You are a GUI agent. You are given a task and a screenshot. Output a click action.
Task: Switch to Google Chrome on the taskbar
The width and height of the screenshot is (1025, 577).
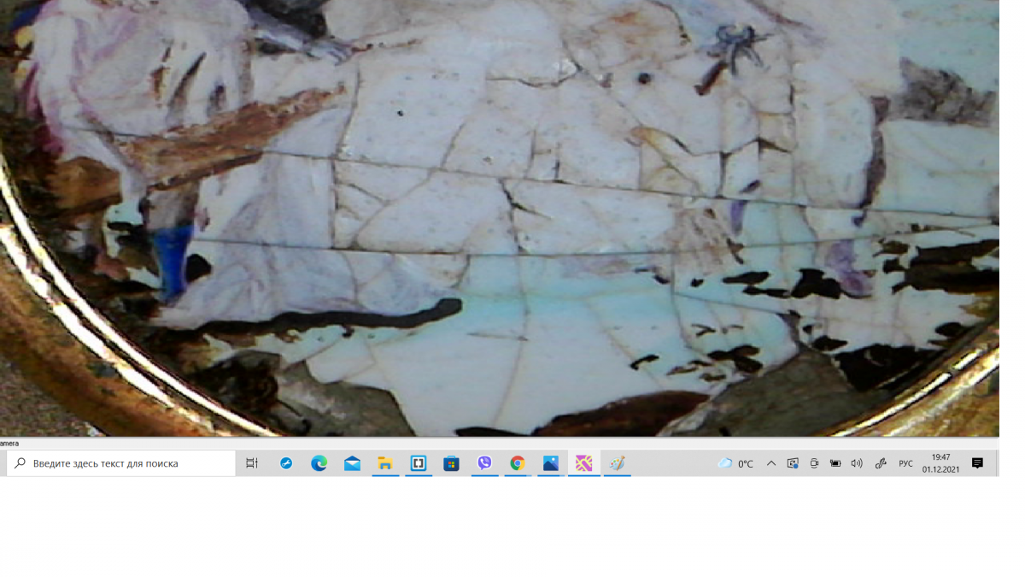518,463
